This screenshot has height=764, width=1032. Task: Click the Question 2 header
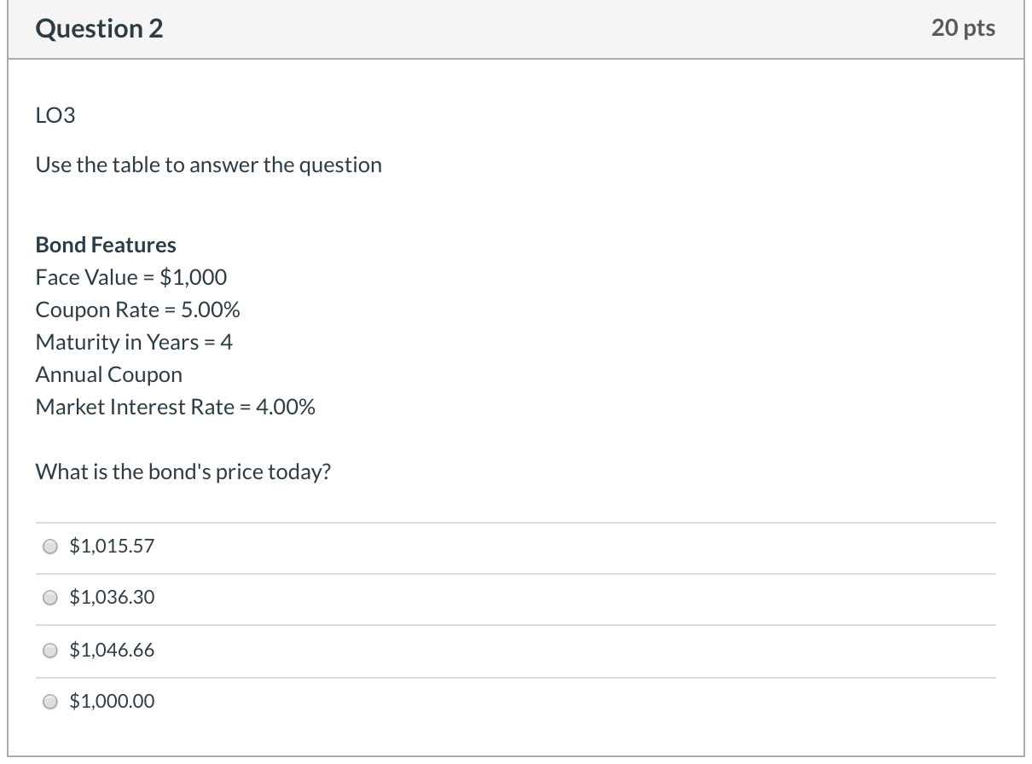(99, 28)
